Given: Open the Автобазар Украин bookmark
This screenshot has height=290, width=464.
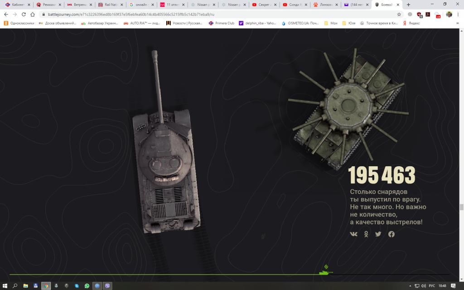Looking at the screenshot, I should [x=100, y=23].
